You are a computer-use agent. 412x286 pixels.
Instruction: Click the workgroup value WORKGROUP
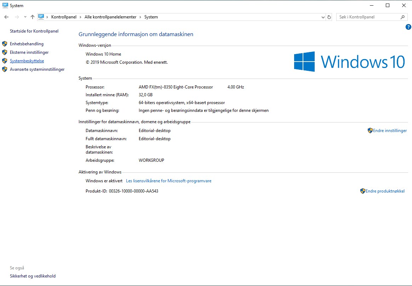(151, 160)
